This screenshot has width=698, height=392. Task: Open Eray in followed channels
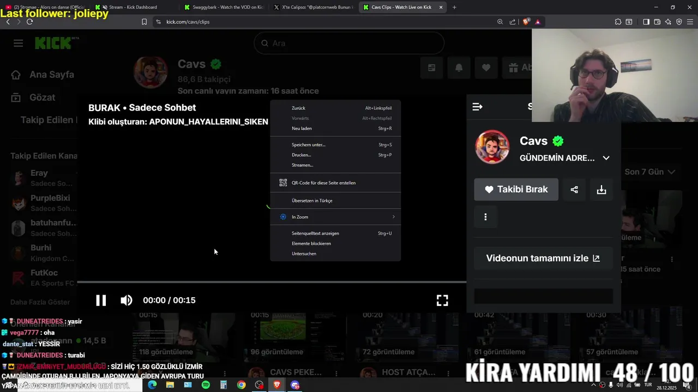point(44,177)
